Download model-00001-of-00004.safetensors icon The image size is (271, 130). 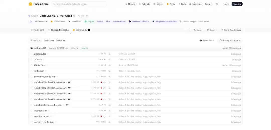tap(110, 82)
